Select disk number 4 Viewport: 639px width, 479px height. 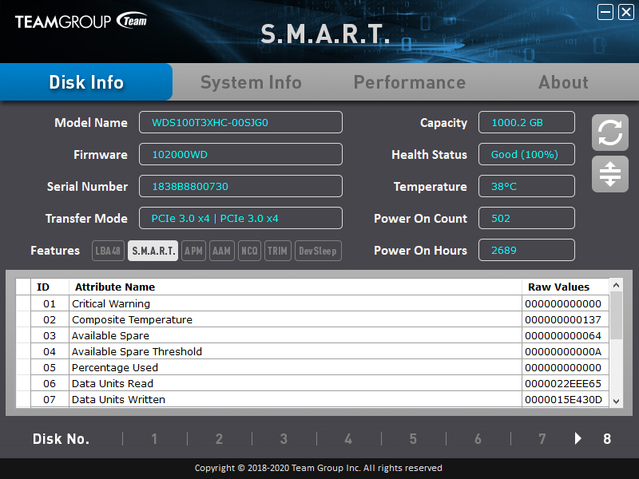[x=348, y=438]
